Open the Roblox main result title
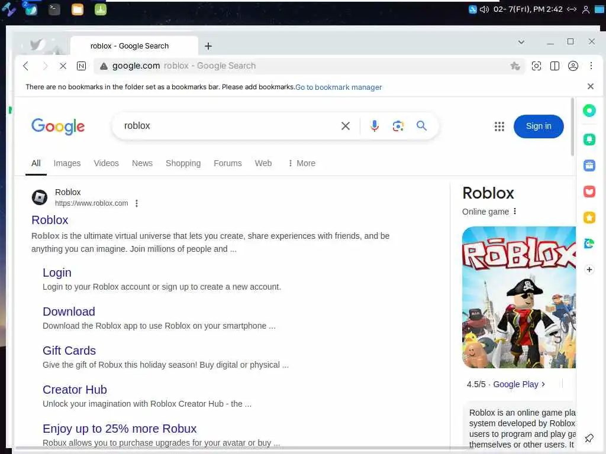 pos(50,220)
